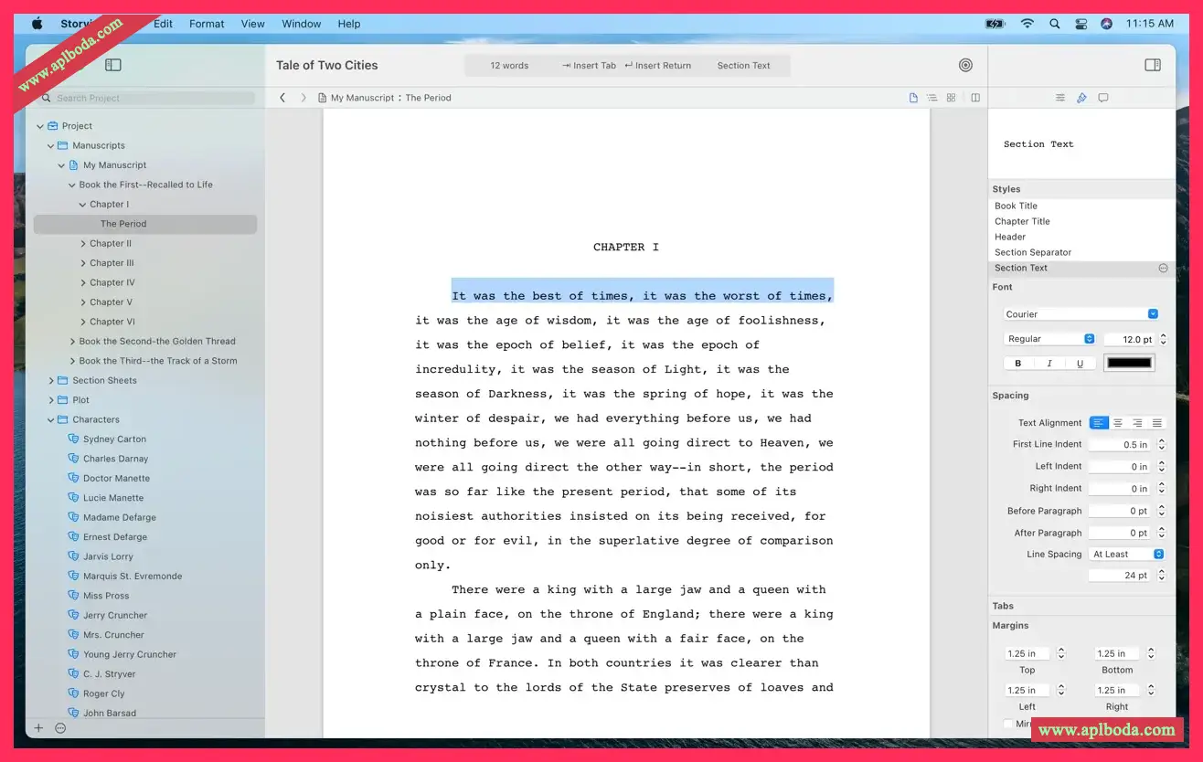This screenshot has width=1203, height=762.
Task: Click the font size stepper arrows
Action: click(1163, 339)
